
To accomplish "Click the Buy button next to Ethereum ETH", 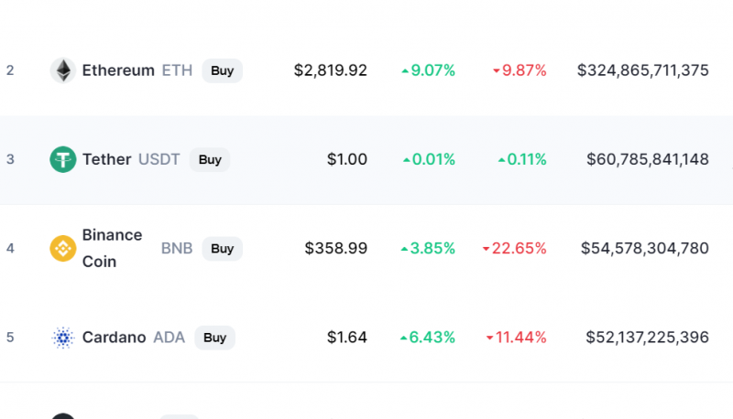I will tap(222, 70).
